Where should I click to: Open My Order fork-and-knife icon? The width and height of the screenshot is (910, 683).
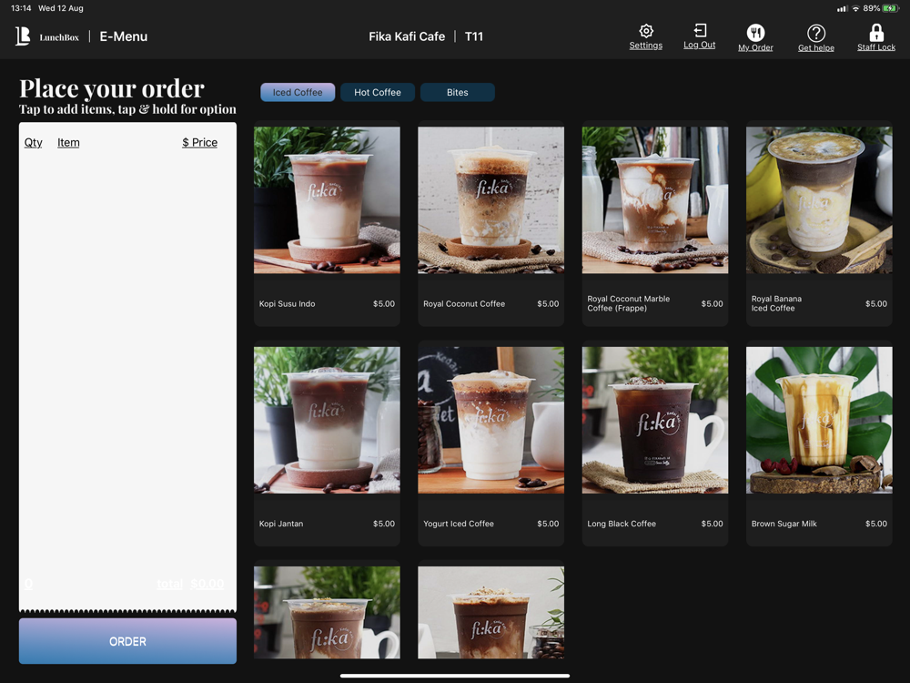755,33
